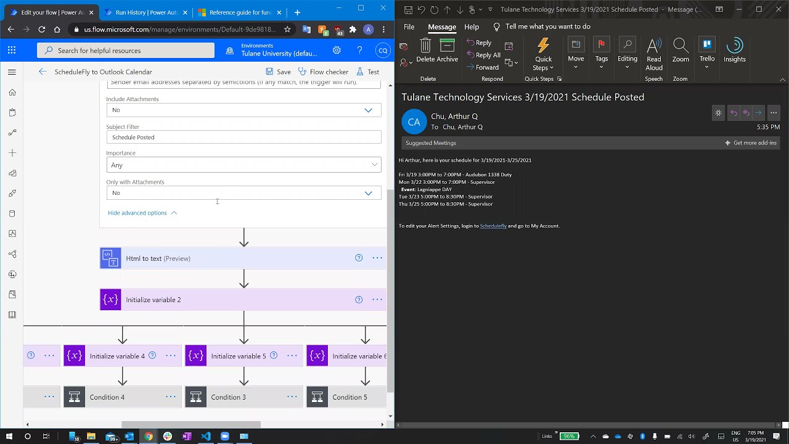The image size is (789, 444).
Task: Bookmark this page with the star icon
Action: point(287,30)
